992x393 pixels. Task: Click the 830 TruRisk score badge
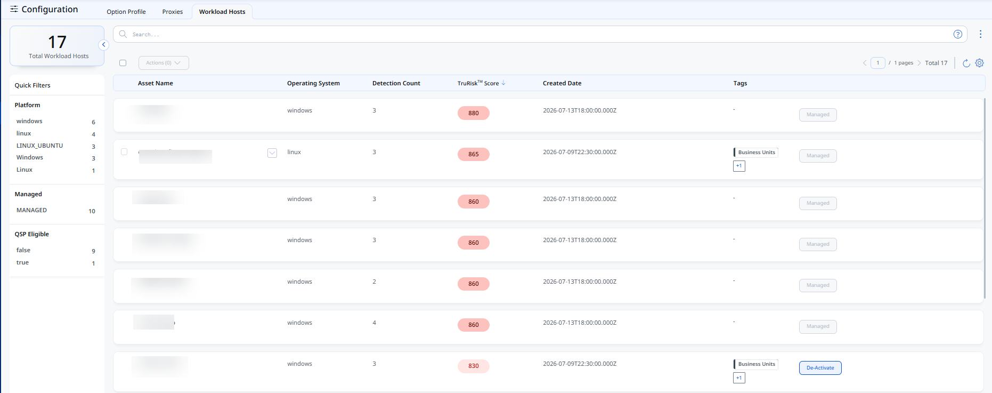474,366
